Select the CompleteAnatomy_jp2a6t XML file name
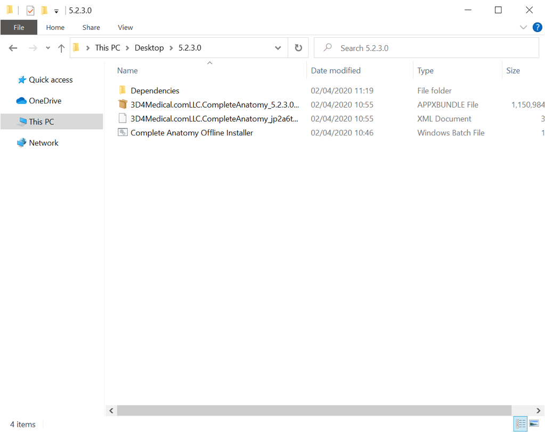The height and width of the screenshot is (432, 545). click(x=215, y=119)
